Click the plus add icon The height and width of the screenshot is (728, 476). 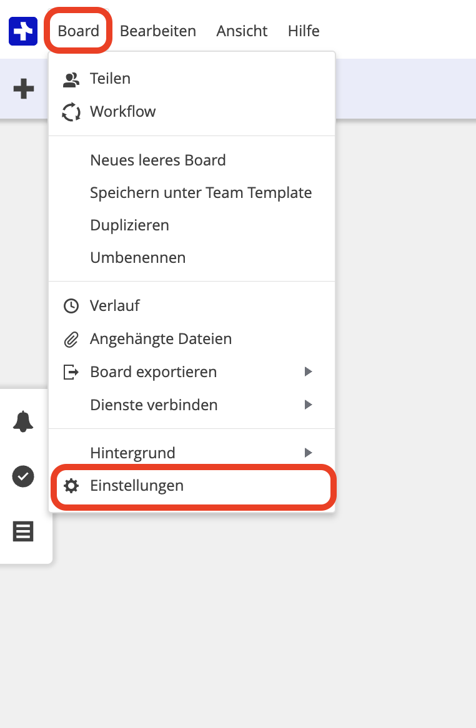tap(24, 89)
